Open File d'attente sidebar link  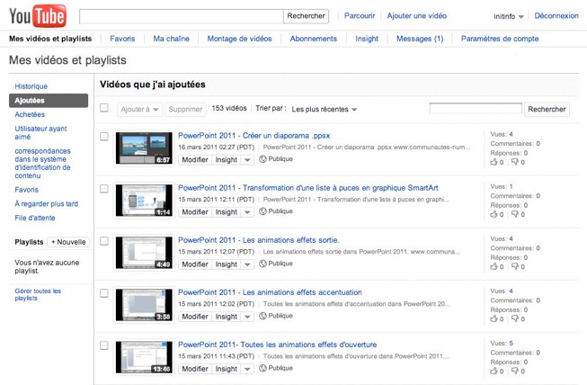[x=35, y=218]
